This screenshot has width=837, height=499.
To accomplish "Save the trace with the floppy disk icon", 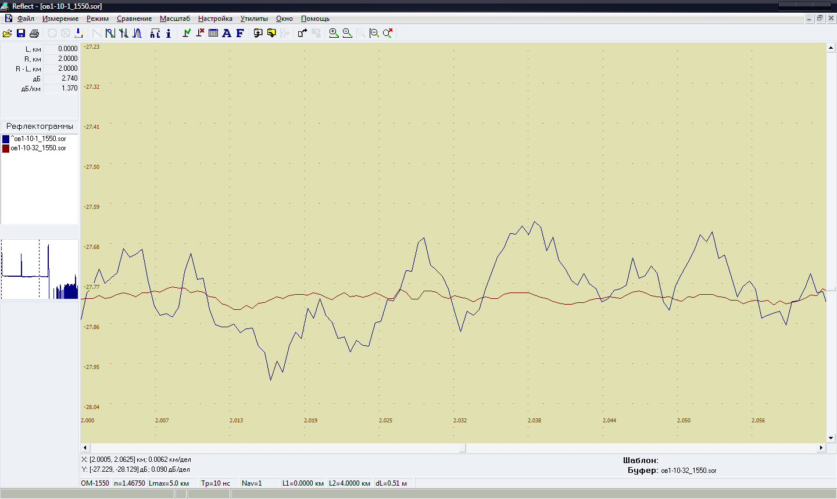I will tap(21, 34).
